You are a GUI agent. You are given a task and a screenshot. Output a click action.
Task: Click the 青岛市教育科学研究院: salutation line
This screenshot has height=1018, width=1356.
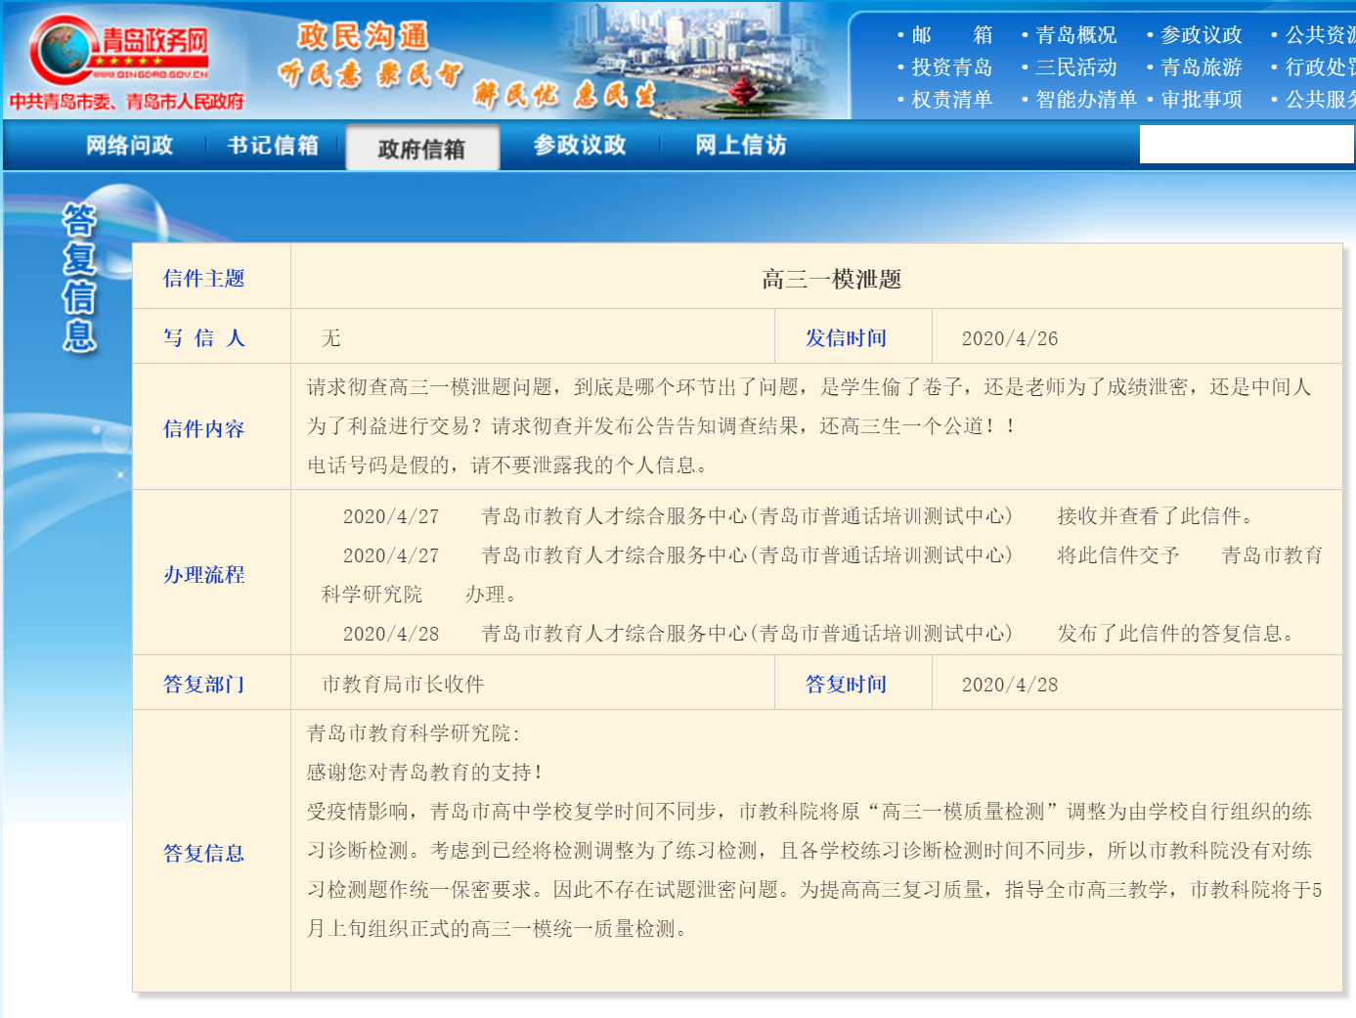click(414, 733)
